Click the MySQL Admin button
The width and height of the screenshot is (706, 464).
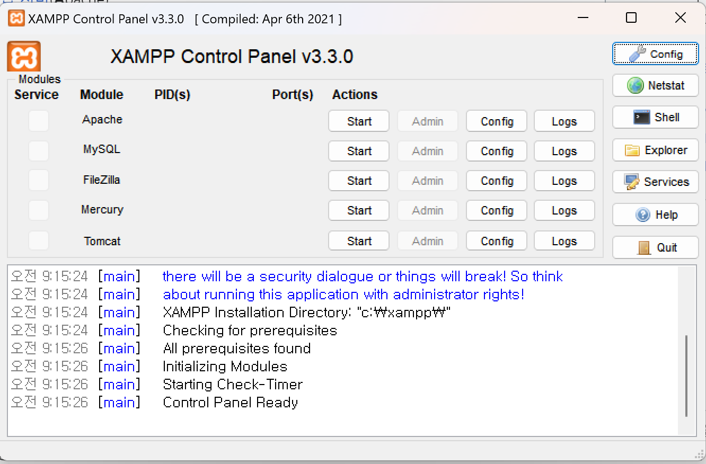428,151
